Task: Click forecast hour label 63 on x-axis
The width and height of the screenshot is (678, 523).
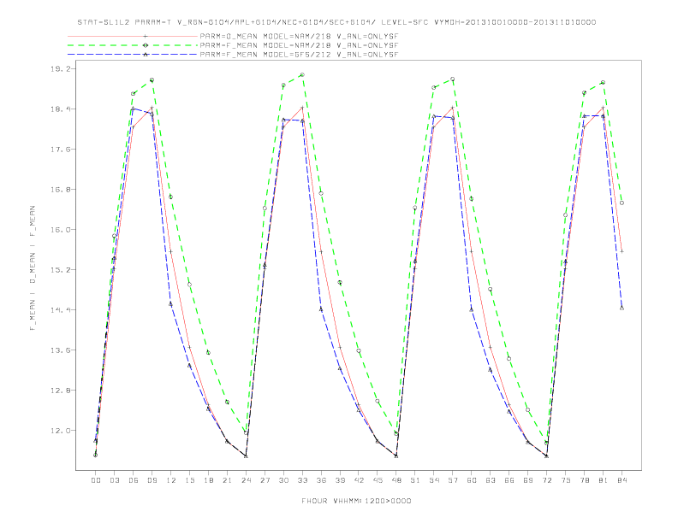Action: click(x=491, y=480)
